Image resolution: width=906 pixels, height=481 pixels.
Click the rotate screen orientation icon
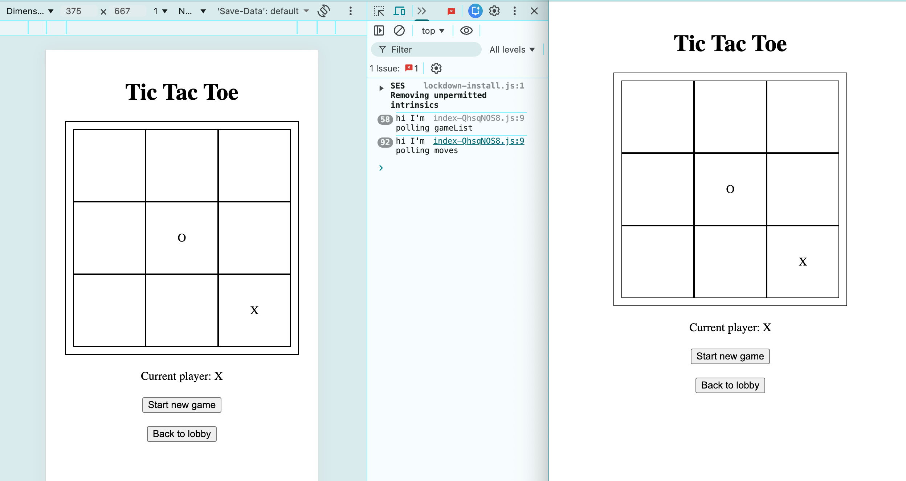(323, 11)
